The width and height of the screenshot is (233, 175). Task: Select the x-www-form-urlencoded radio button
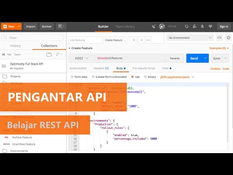click(x=93, y=77)
